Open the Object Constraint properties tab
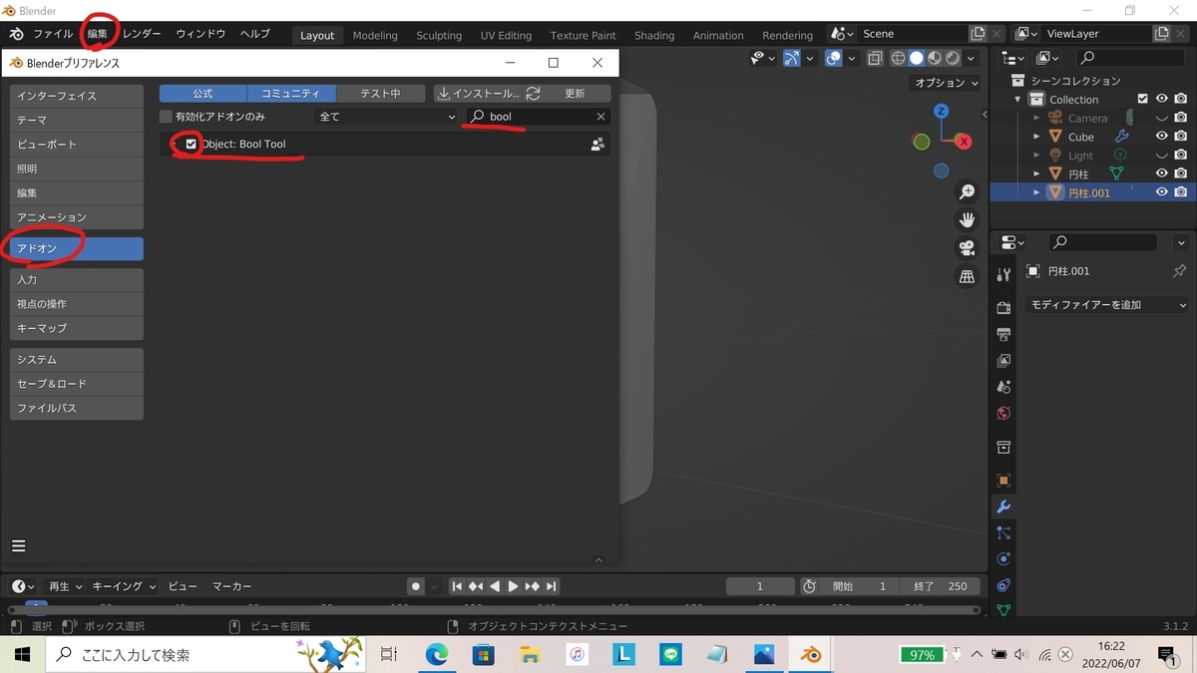The image size is (1197, 673). coord(1003,585)
